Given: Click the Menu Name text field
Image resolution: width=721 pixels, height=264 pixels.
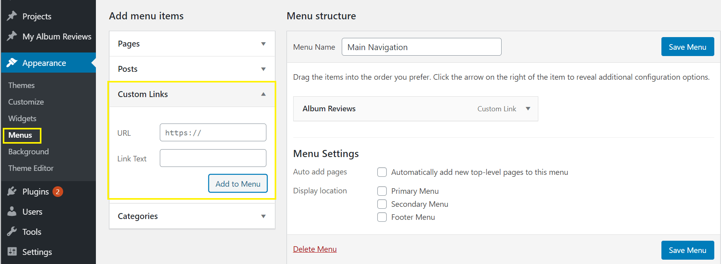Looking at the screenshot, I should pyautogui.click(x=421, y=47).
